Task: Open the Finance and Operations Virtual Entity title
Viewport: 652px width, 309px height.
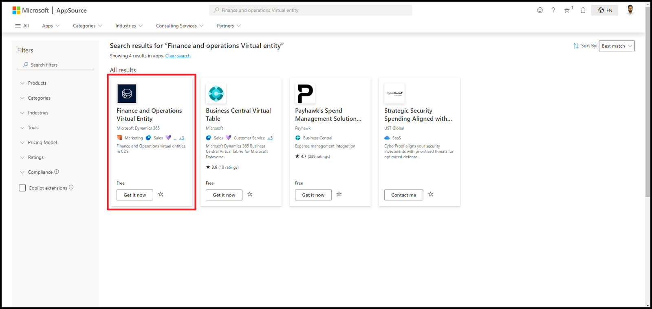Action: tap(149, 115)
